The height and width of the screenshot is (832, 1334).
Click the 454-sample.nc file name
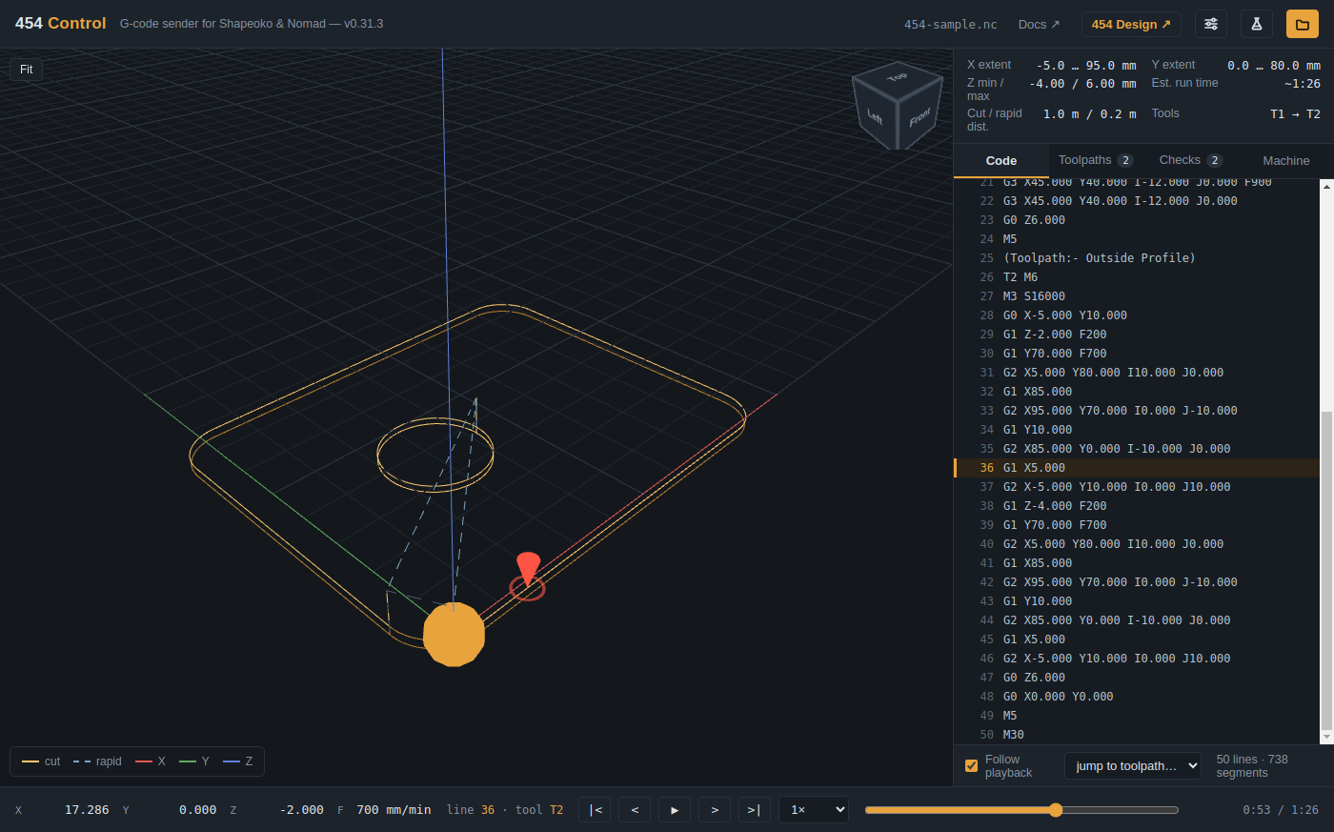pos(951,25)
